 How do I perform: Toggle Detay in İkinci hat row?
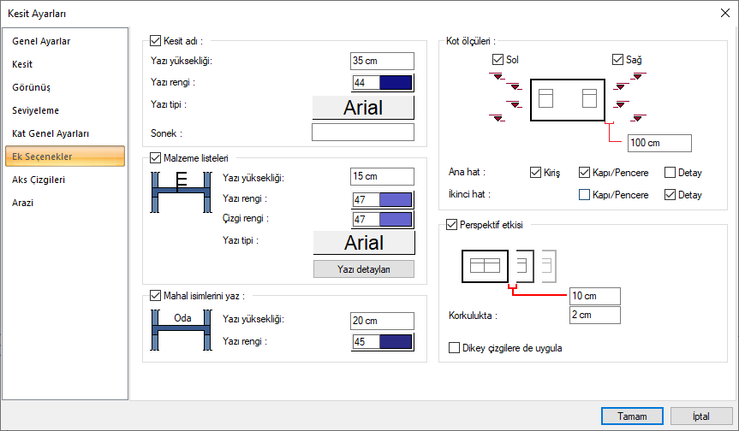[x=670, y=194]
